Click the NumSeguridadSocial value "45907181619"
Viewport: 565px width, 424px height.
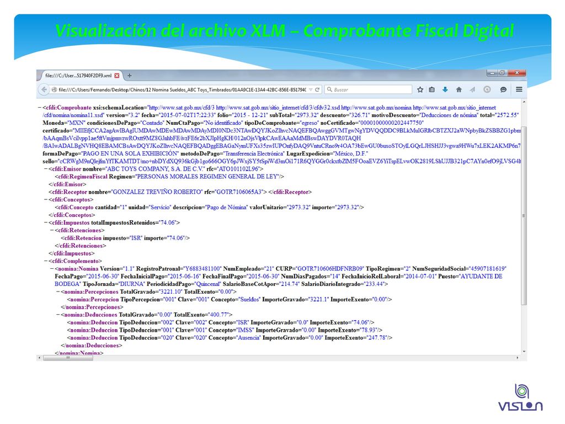pos(488,269)
